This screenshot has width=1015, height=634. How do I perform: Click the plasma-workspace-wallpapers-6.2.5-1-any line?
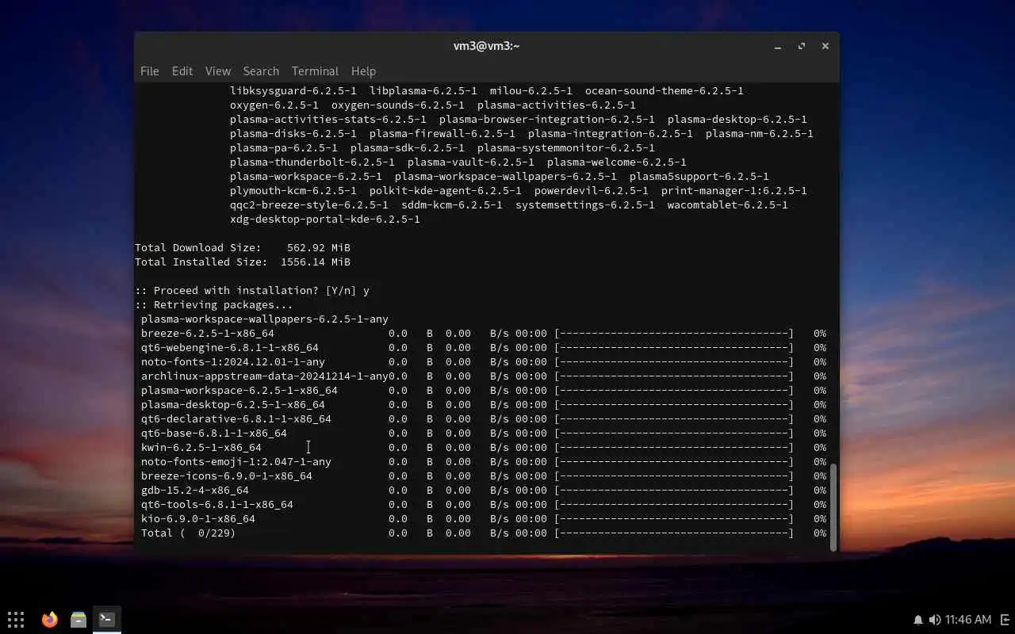(265, 319)
